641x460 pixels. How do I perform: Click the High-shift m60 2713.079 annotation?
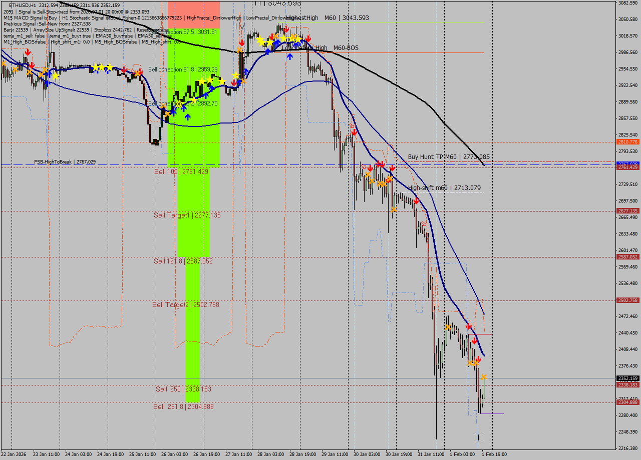tap(445, 187)
